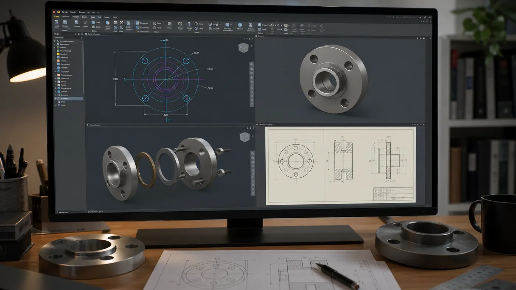Click the yellow icon beside the orange title-bar icon
This screenshot has width=516, height=290.
(x=59, y=12)
